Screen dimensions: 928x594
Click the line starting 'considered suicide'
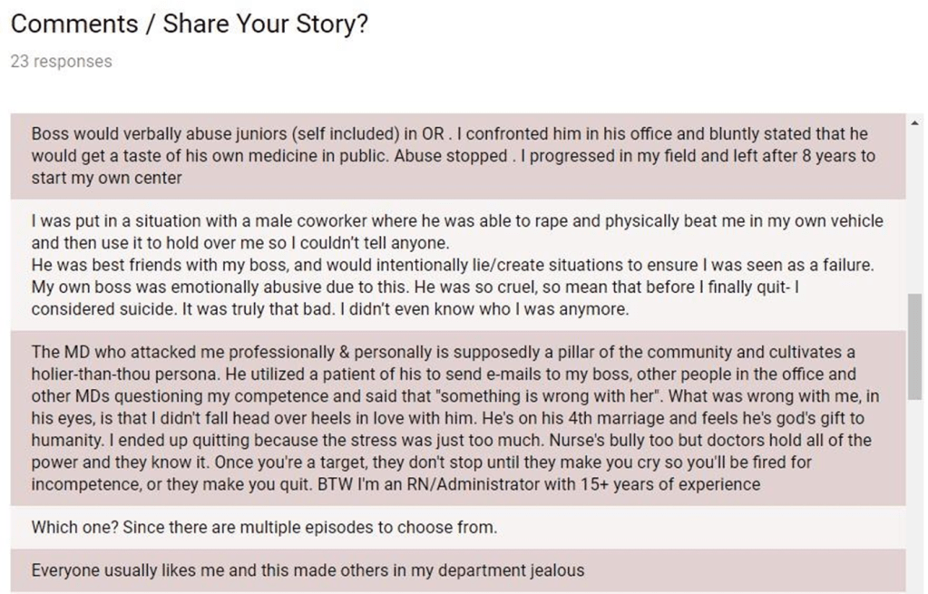point(329,309)
